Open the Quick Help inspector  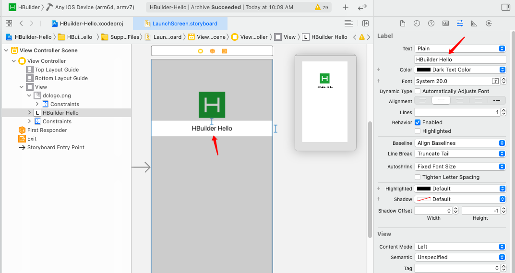tap(431, 24)
